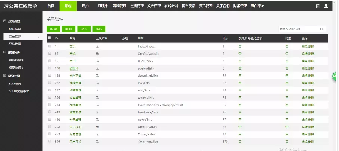Image resolution: width=339 pixels, height=151 pixels.
Task: Open 留言反馈 in top navigation
Action: [188, 6]
